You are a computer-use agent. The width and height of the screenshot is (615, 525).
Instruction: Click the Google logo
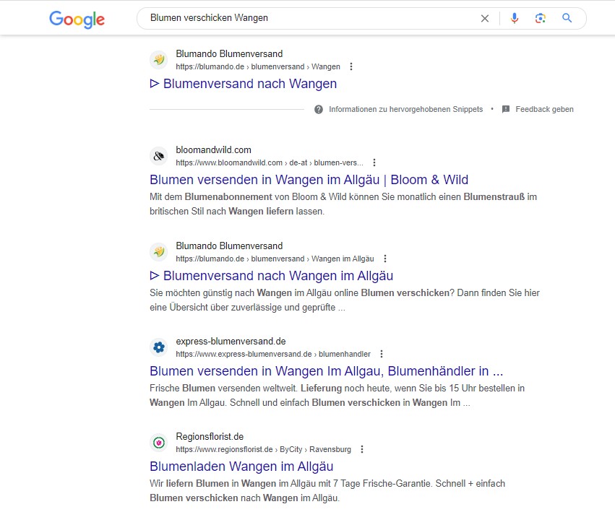click(x=76, y=19)
